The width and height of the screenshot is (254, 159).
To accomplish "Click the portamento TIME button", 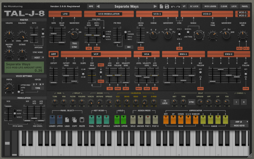I will pyautogui.click(x=38, y=88).
